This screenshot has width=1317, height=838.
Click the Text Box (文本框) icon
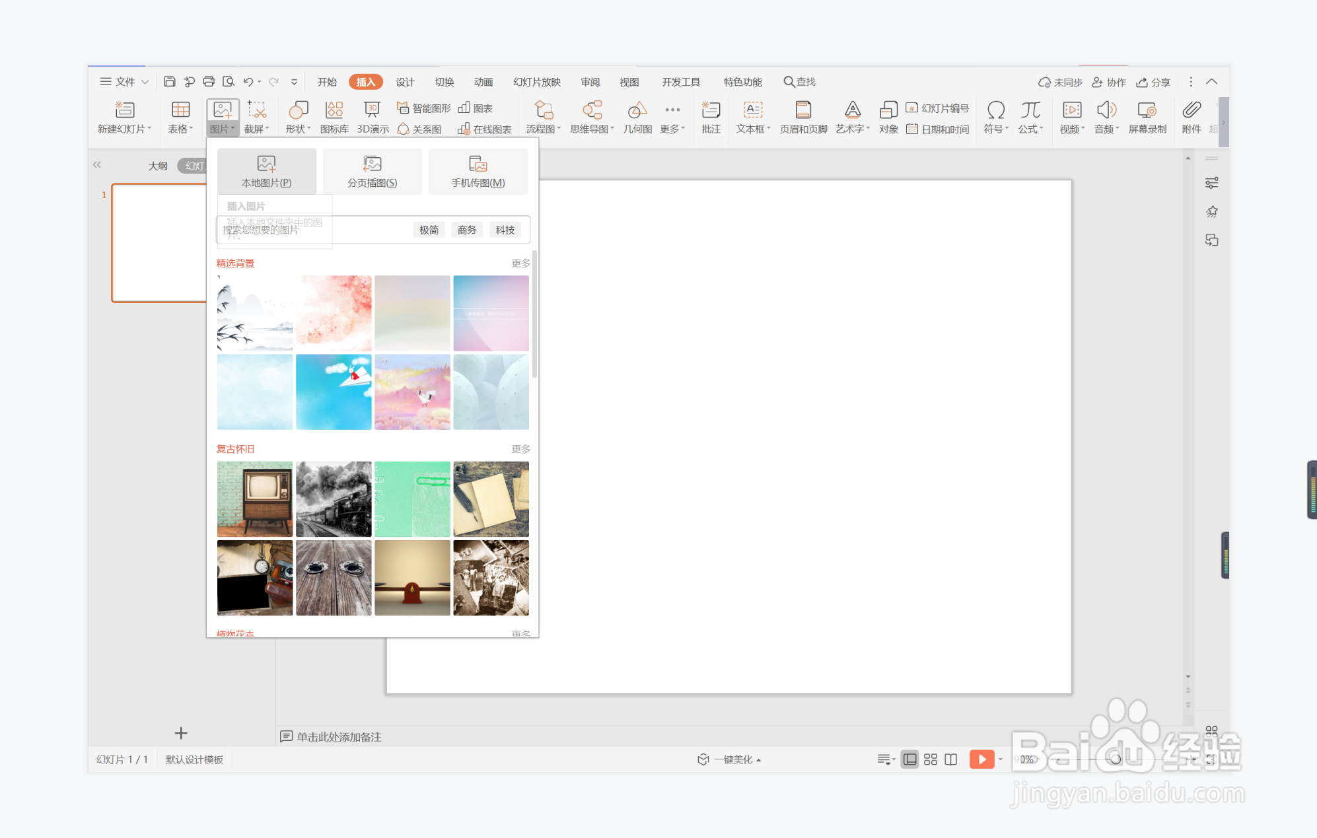753,110
